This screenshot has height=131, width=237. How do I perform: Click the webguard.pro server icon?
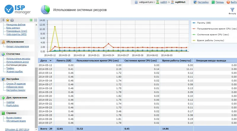point(136,2)
